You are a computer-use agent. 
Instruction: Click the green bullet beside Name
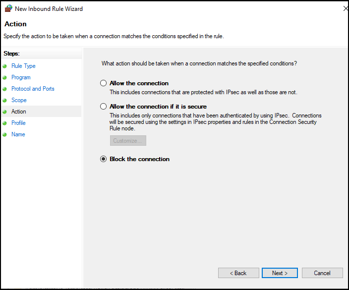click(4, 134)
